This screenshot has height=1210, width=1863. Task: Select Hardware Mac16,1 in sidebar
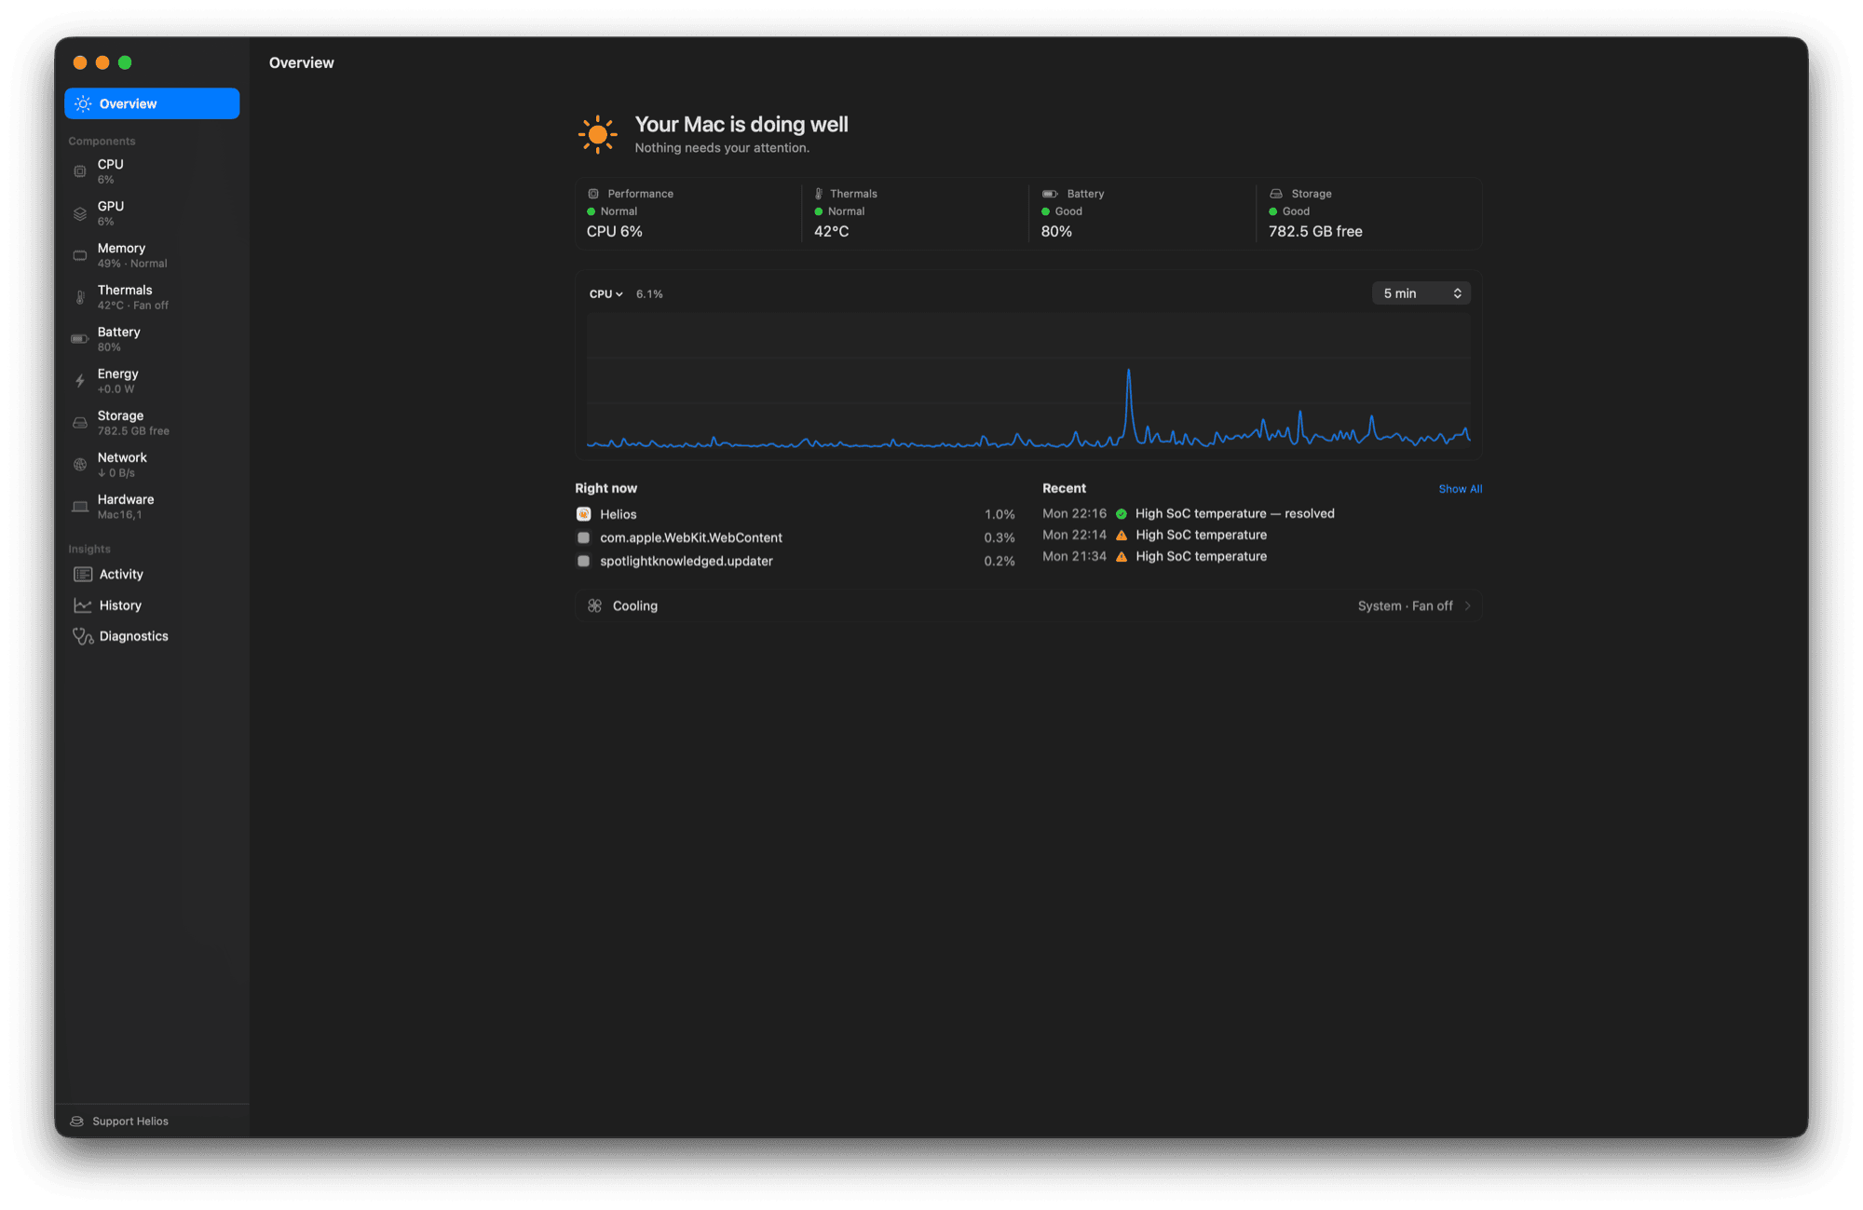152,507
